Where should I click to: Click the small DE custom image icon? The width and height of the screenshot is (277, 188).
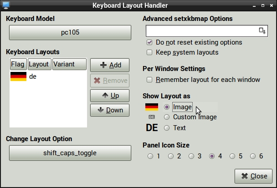point(152,117)
